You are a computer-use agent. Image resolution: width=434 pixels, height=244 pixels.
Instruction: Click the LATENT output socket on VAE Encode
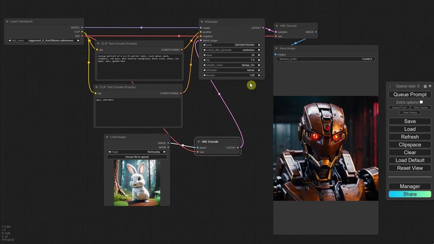pos(238,147)
